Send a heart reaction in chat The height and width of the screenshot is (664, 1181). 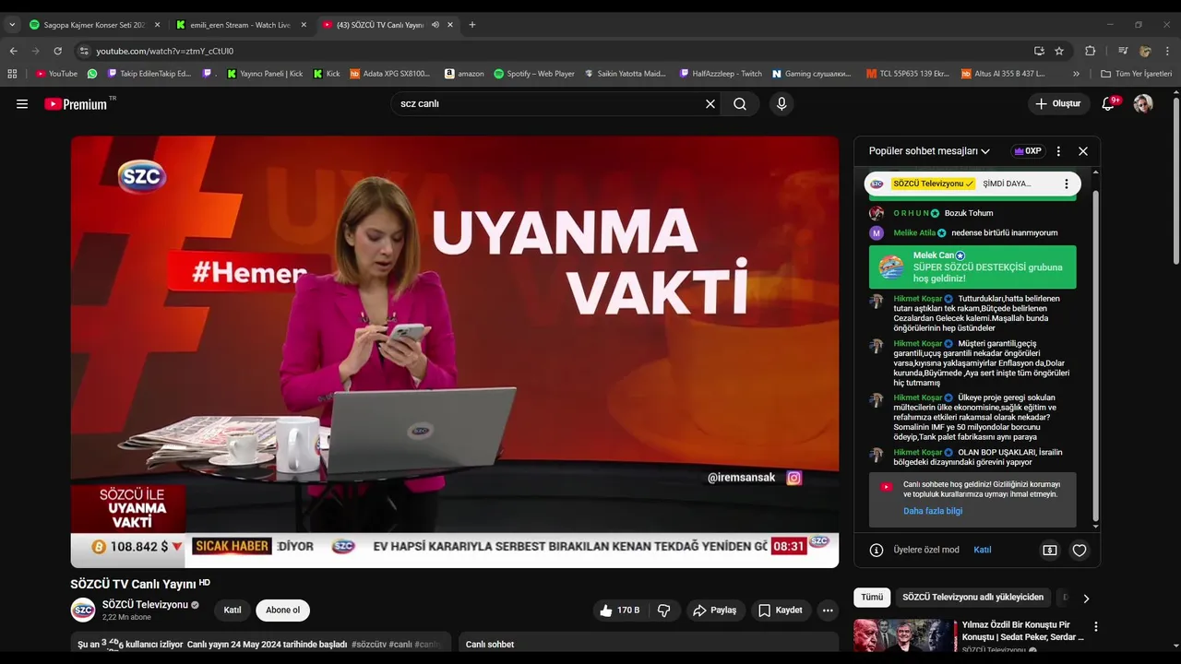[x=1079, y=550]
